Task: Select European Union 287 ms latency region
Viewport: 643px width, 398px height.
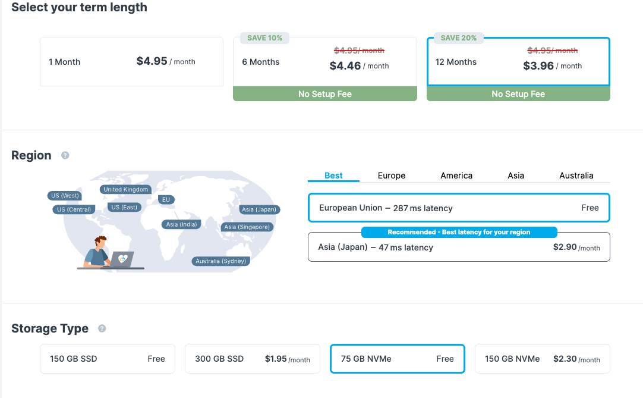Action: click(458, 208)
